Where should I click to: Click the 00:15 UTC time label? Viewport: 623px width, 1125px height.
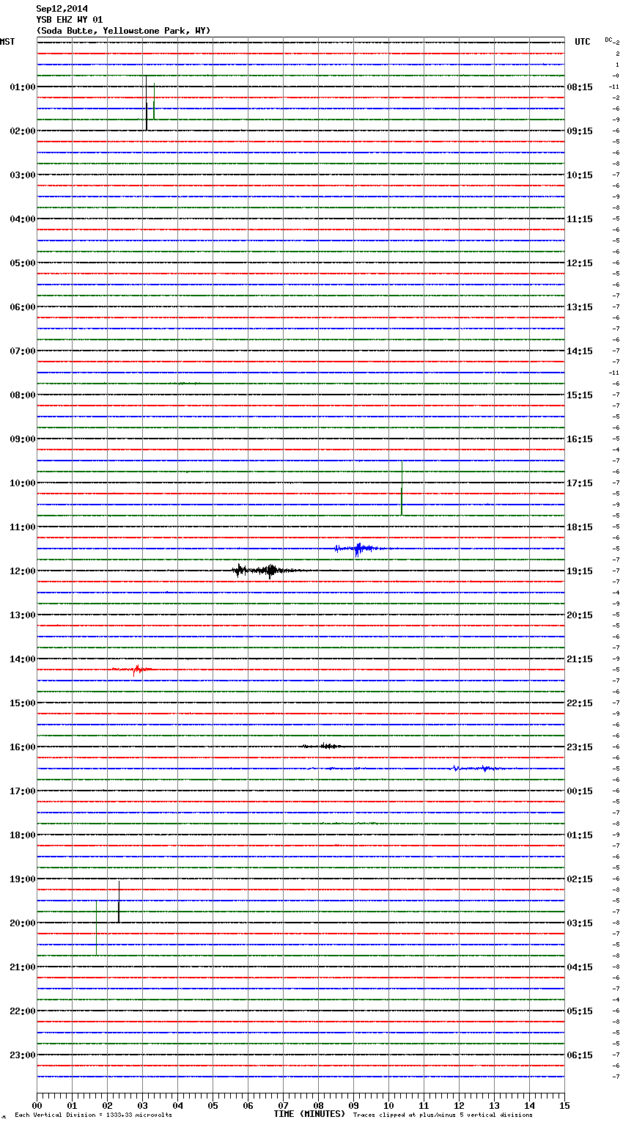point(580,791)
